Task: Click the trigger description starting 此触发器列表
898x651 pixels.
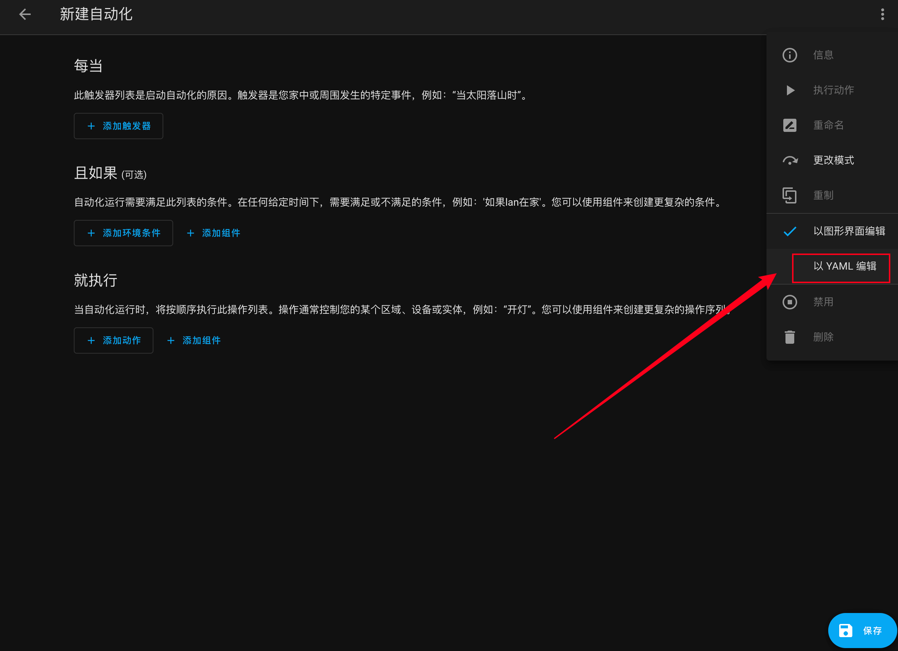Action: [301, 95]
